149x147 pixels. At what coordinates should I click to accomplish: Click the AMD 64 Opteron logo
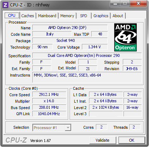125,37
